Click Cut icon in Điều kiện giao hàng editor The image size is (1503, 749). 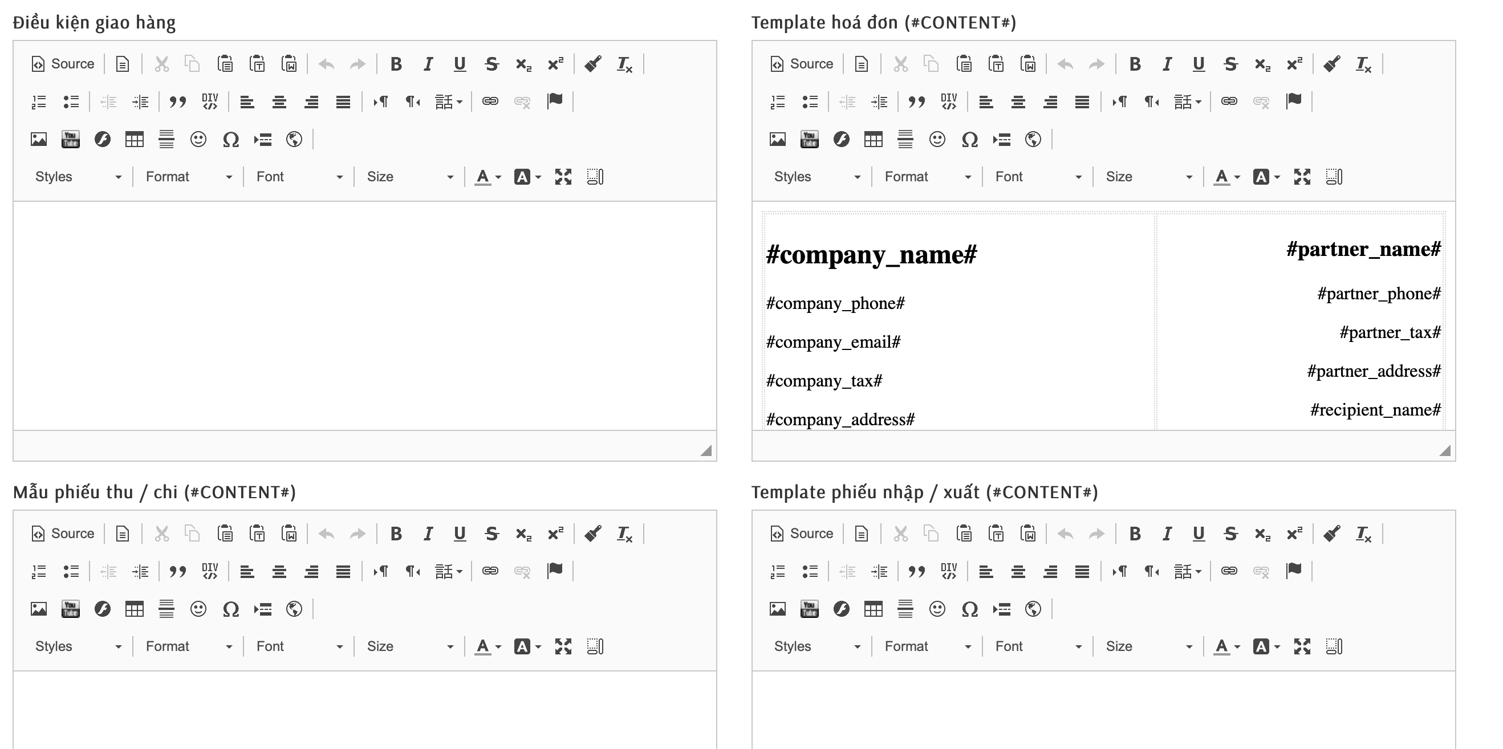pos(161,64)
